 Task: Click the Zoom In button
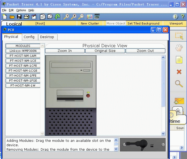pyautogui.click(x=65, y=51)
